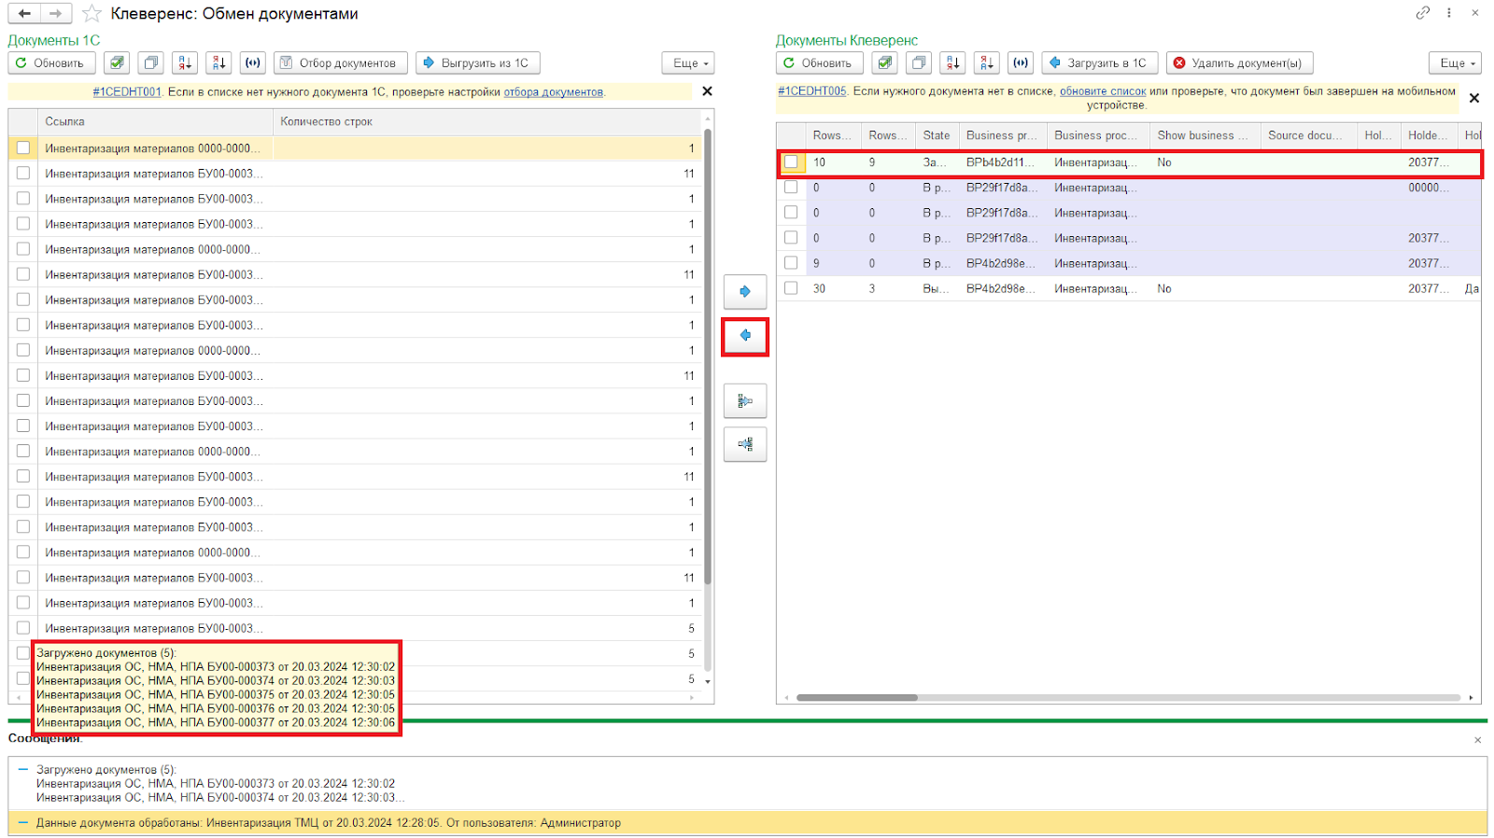Screen dimensions: 1494x838
Task: Sort Документы Клеверенс descending Я-А
Action: [x=987, y=63]
